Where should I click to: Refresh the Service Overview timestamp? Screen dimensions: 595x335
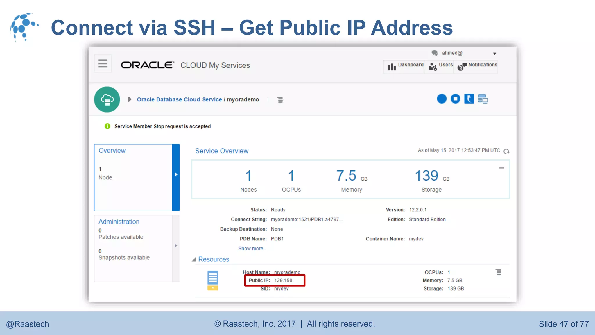(x=507, y=151)
